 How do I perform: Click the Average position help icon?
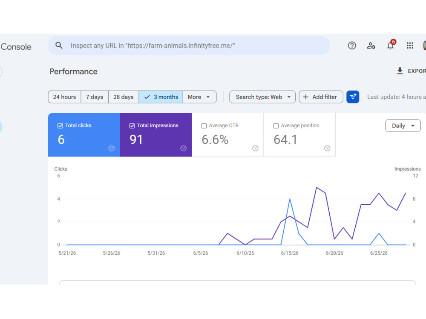tap(327, 148)
